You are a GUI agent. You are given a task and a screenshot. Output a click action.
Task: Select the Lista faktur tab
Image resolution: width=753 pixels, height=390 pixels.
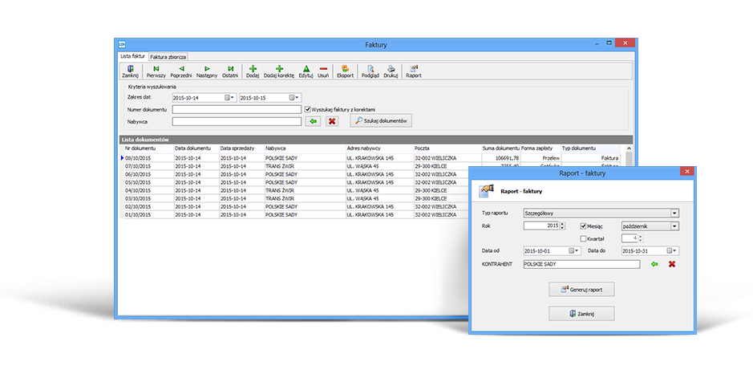[x=132, y=57]
